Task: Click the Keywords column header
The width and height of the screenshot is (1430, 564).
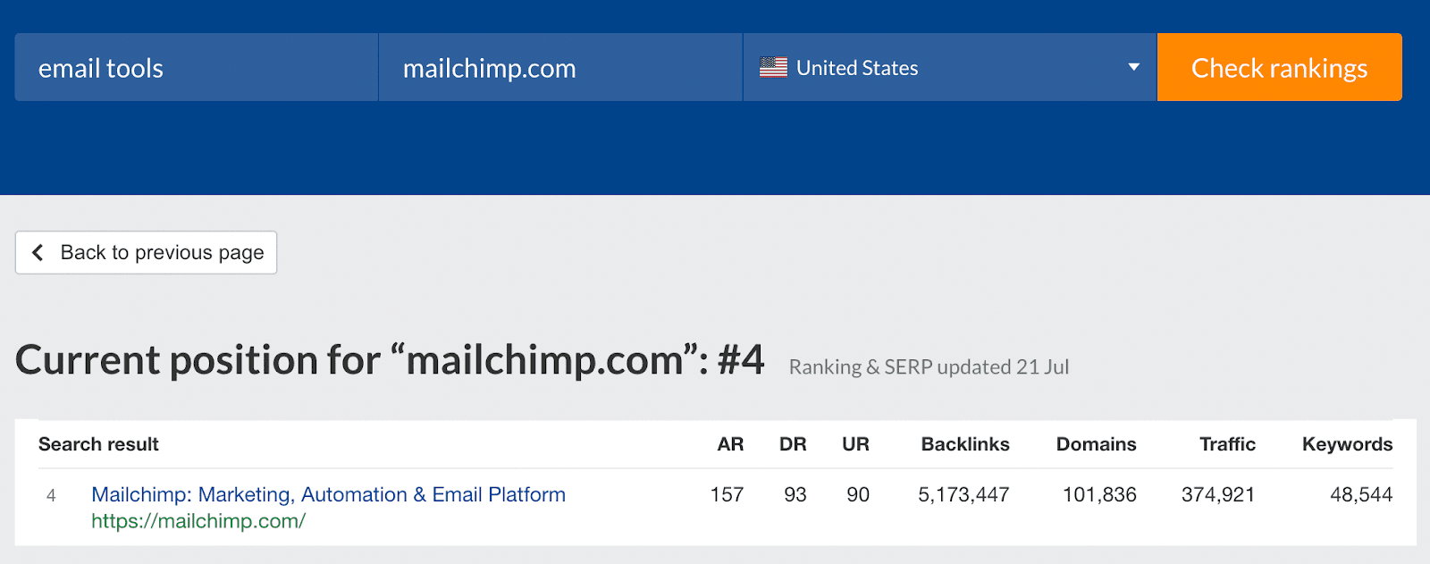Action: point(1347,444)
